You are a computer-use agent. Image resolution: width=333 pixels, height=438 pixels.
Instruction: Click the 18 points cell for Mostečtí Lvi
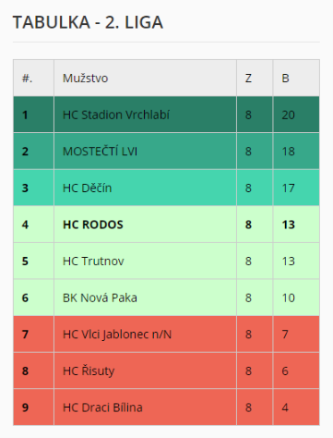(296, 152)
